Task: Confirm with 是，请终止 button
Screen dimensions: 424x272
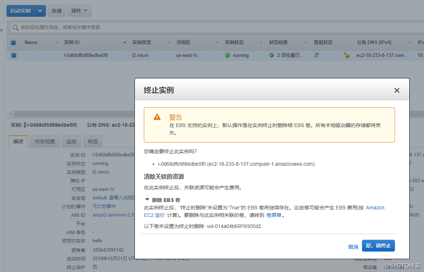Action: point(378,246)
